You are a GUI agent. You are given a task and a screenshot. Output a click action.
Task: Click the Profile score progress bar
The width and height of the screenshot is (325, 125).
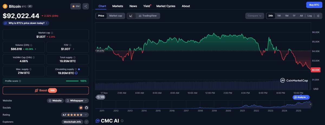pyautogui.click(x=72, y=81)
